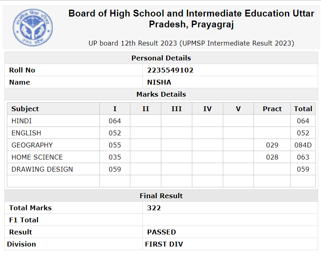Select the roll number 2235549102
This screenshot has height=259, width=321.
pos(170,70)
